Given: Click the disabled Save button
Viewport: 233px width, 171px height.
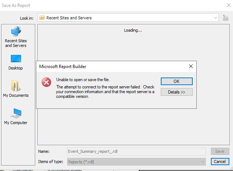Looking at the screenshot, I should point(220,151).
